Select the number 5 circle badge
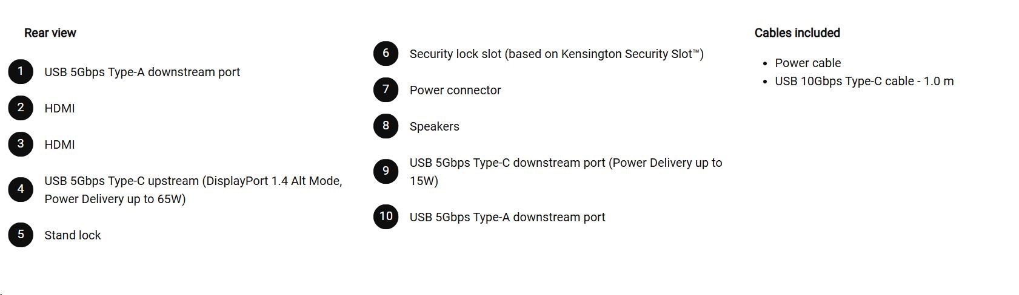This screenshot has width=1019, height=295. click(21, 235)
